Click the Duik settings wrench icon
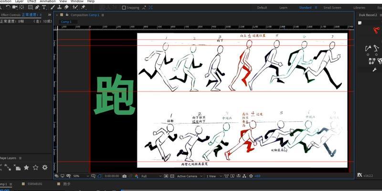 375,70
